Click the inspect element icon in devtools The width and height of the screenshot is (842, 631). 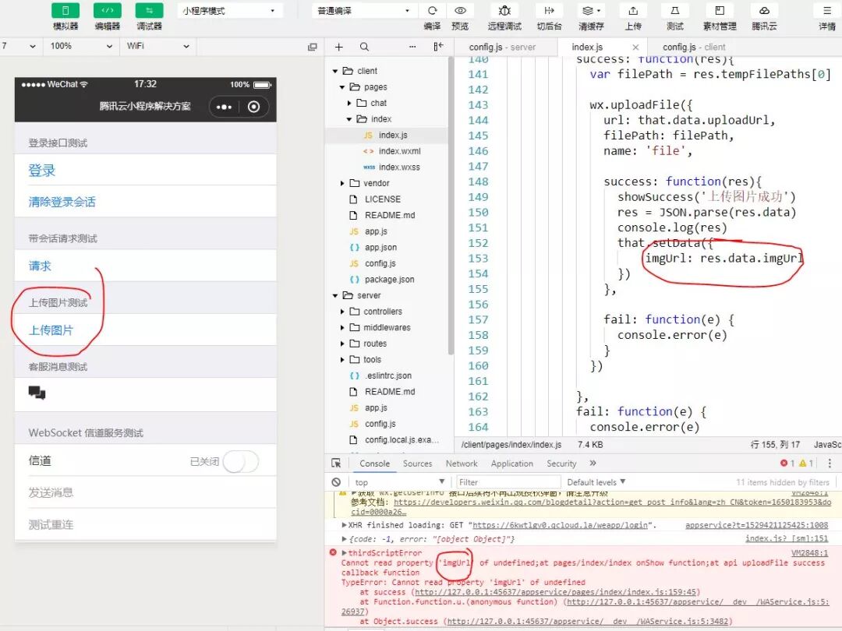[x=336, y=463]
